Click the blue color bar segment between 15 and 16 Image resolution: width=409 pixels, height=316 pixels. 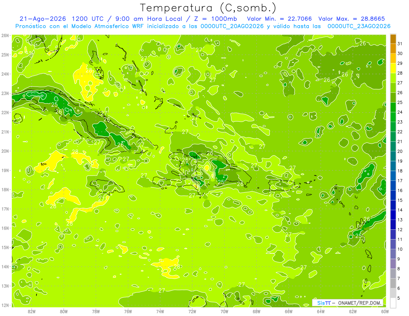(x=393, y=195)
